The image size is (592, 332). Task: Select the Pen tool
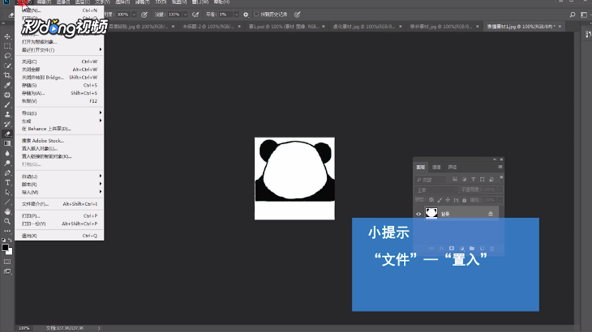(7, 173)
